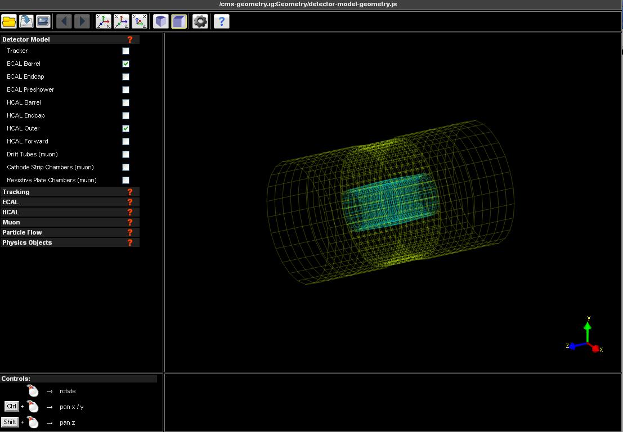Viewport: 623px width, 432px height.
Task: Uncheck the ECAL Barrel checkbox
Action: pyautogui.click(x=126, y=64)
